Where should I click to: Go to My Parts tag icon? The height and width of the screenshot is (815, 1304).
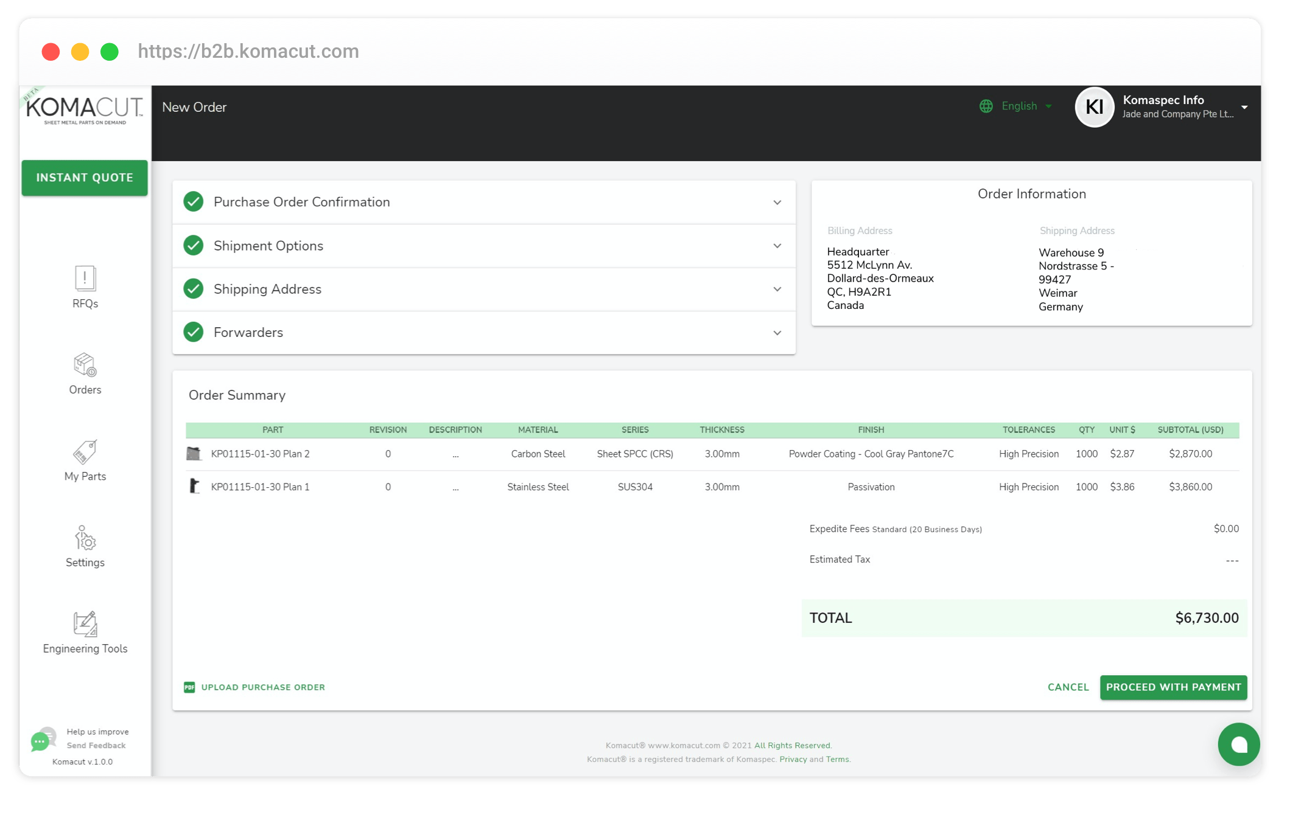click(x=85, y=452)
